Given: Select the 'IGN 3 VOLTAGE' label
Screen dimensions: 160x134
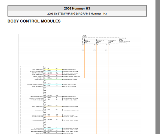Looking at the screenshot, I should coord(39,110).
